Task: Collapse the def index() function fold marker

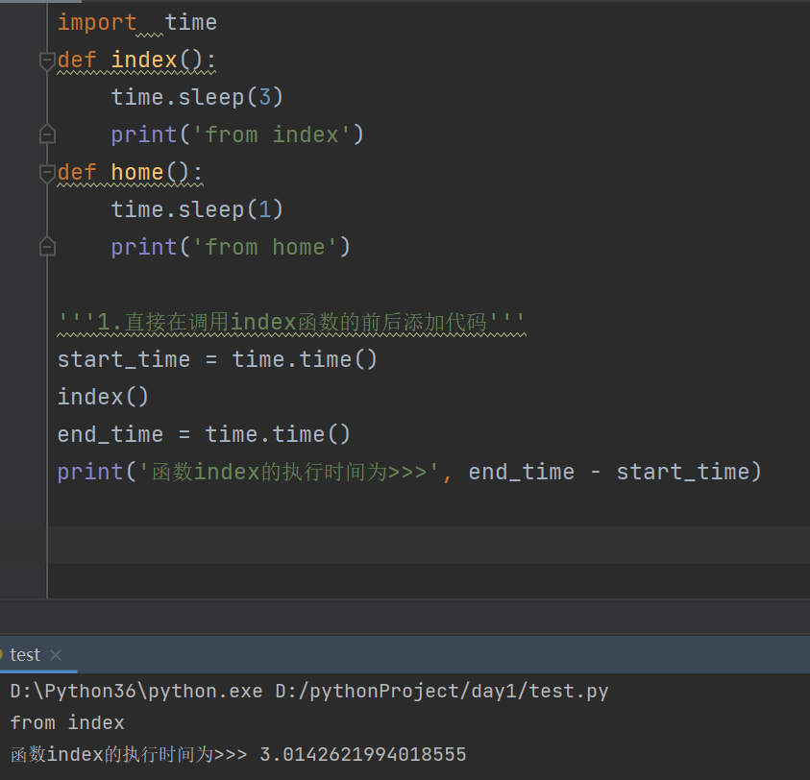Action: (x=47, y=61)
